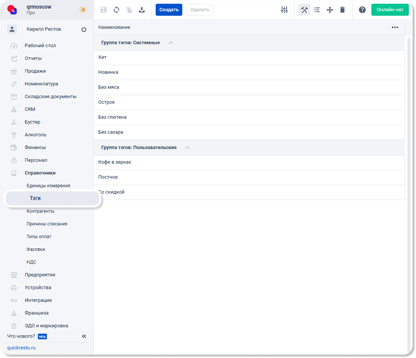Toggle the tools hammer-wrench mode button
The image size is (416, 358).
tap(304, 10)
